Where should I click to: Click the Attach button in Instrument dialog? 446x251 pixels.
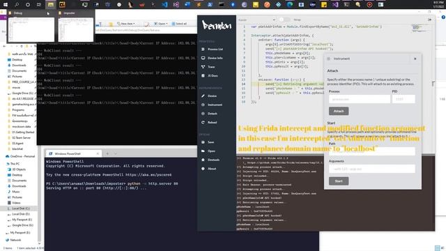[339, 111]
